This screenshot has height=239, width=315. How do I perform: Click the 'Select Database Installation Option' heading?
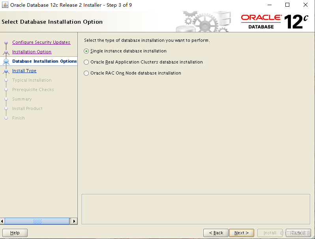[52, 22]
